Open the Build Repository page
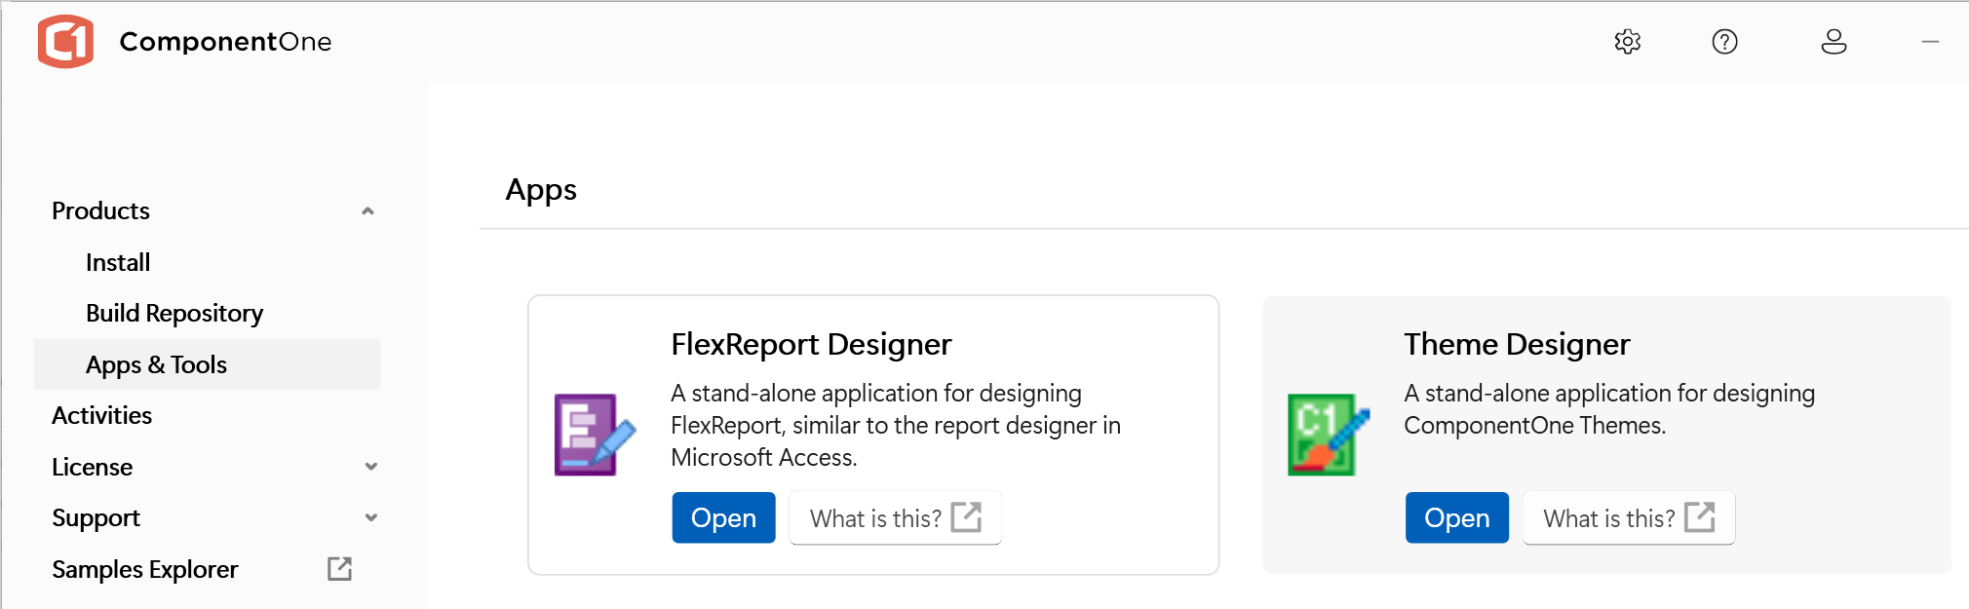 pyautogui.click(x=174, y=314)
